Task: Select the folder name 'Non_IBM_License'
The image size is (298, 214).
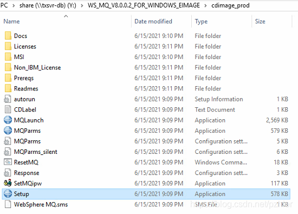Action: click(x=37, y=68)
